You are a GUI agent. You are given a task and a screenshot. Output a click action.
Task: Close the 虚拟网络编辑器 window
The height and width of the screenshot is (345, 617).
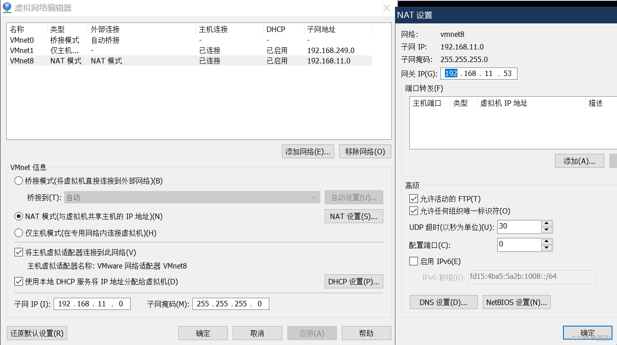point(386,8)
